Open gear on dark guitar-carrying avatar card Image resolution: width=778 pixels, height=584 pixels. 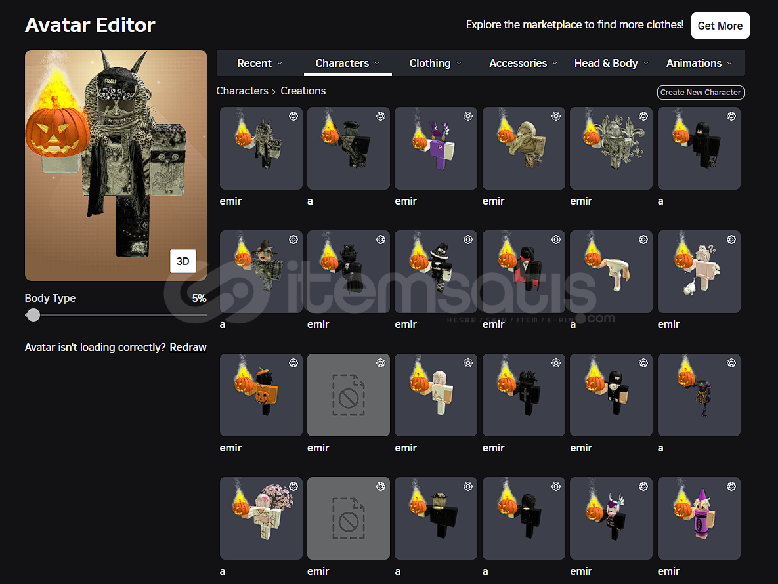(381, 117)
